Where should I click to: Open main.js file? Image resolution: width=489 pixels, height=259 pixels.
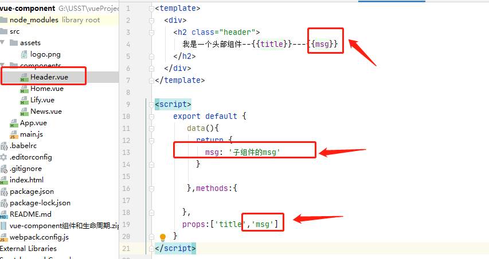[x=32, y=134]
